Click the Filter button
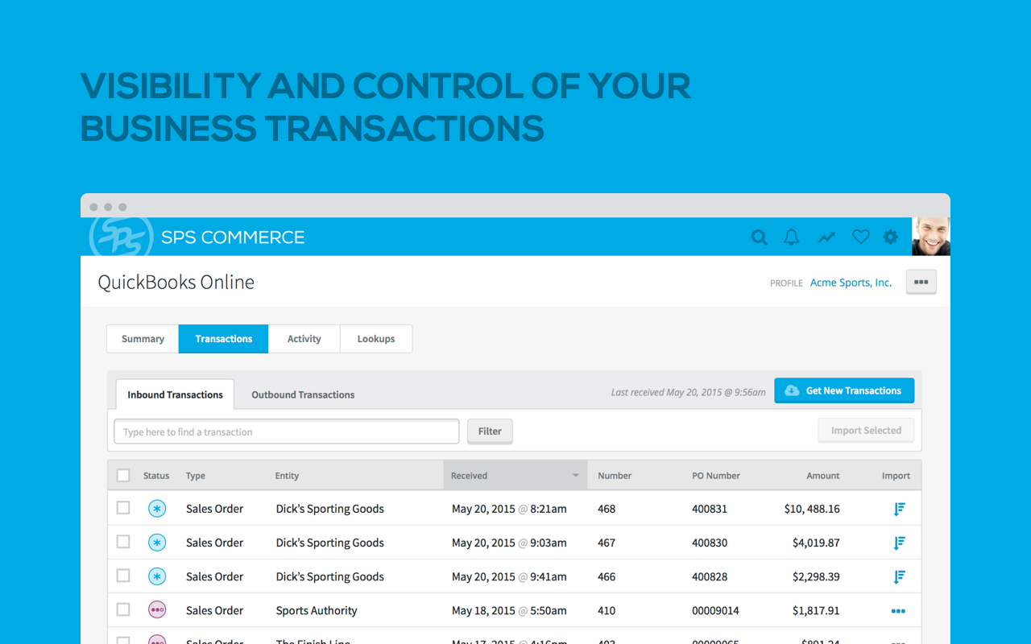Image resolution: width=1031 pixels, height=644 pixels. pyautogui.click(x=490, y=431)
